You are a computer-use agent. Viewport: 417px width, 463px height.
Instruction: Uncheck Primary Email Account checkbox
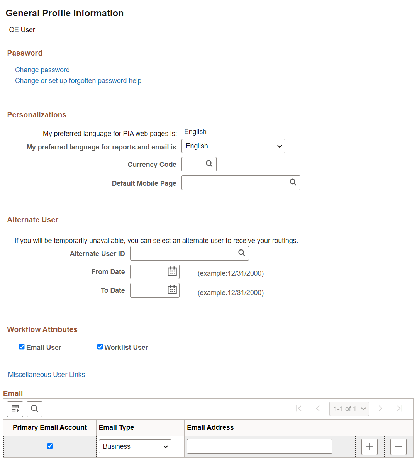point(50,446)
